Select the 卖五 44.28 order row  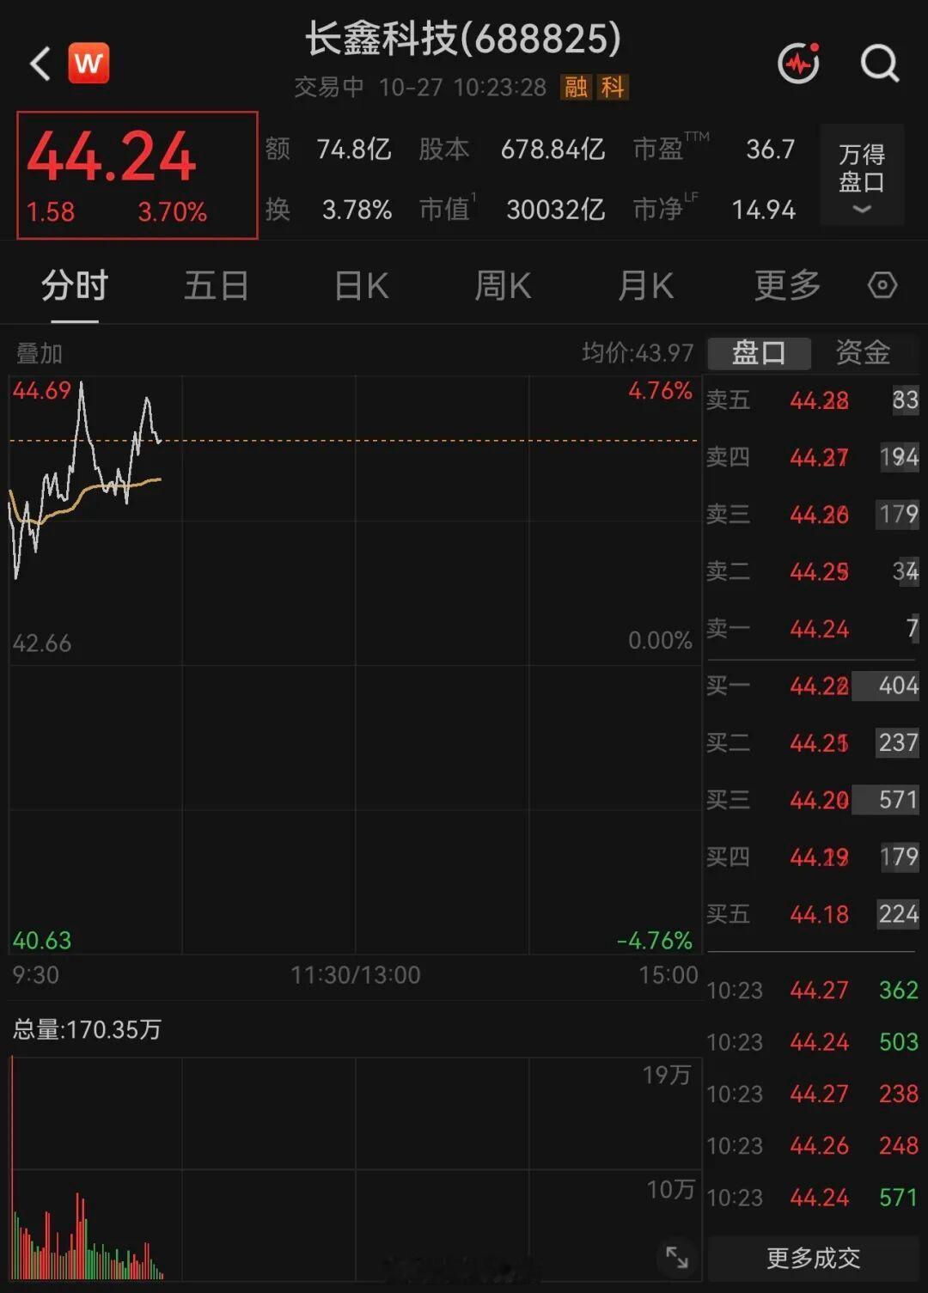click(813, 400)
